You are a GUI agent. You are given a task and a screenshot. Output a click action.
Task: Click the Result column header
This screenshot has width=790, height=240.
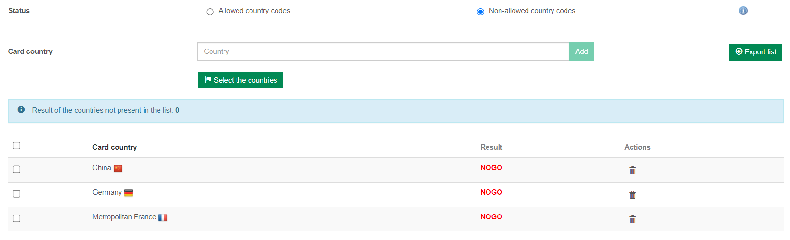[491, 147]
